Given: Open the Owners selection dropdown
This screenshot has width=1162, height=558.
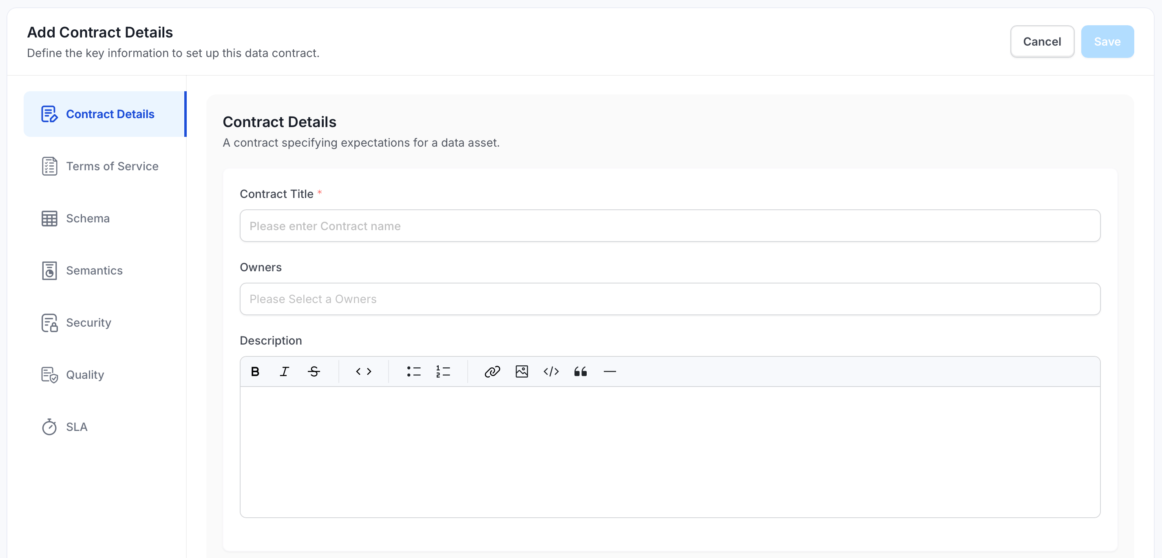Looking at the screenshot, I should coord(670,299).
